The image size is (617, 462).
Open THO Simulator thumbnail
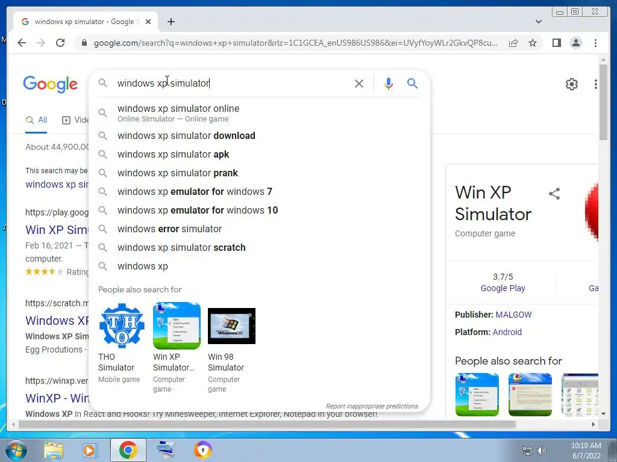[x=122, y=325]
